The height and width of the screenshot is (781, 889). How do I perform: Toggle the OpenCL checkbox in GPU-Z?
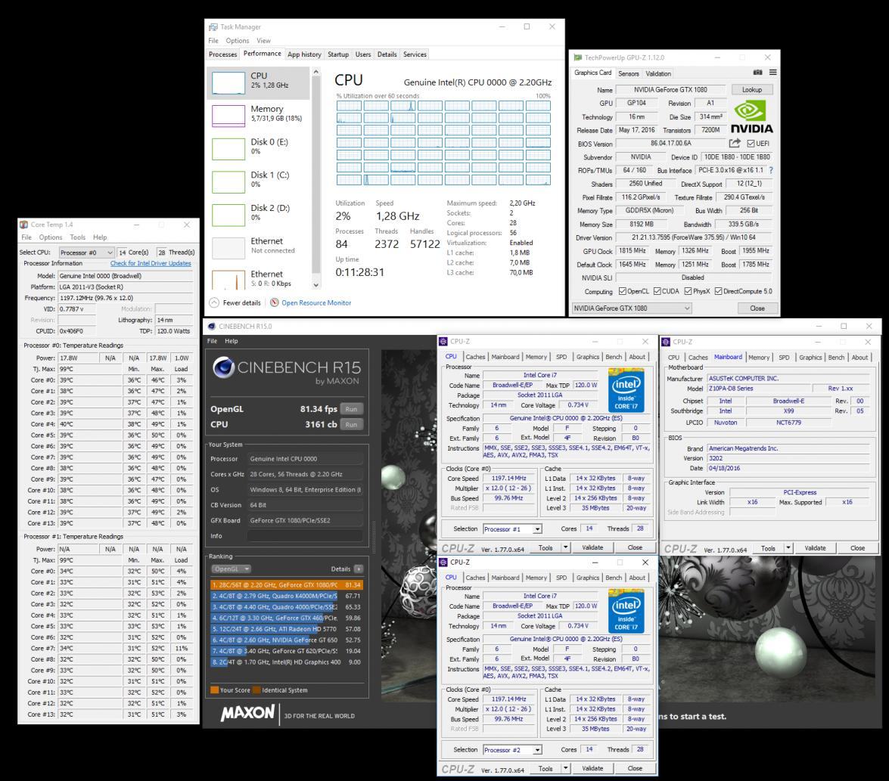(x=622, y=291)
